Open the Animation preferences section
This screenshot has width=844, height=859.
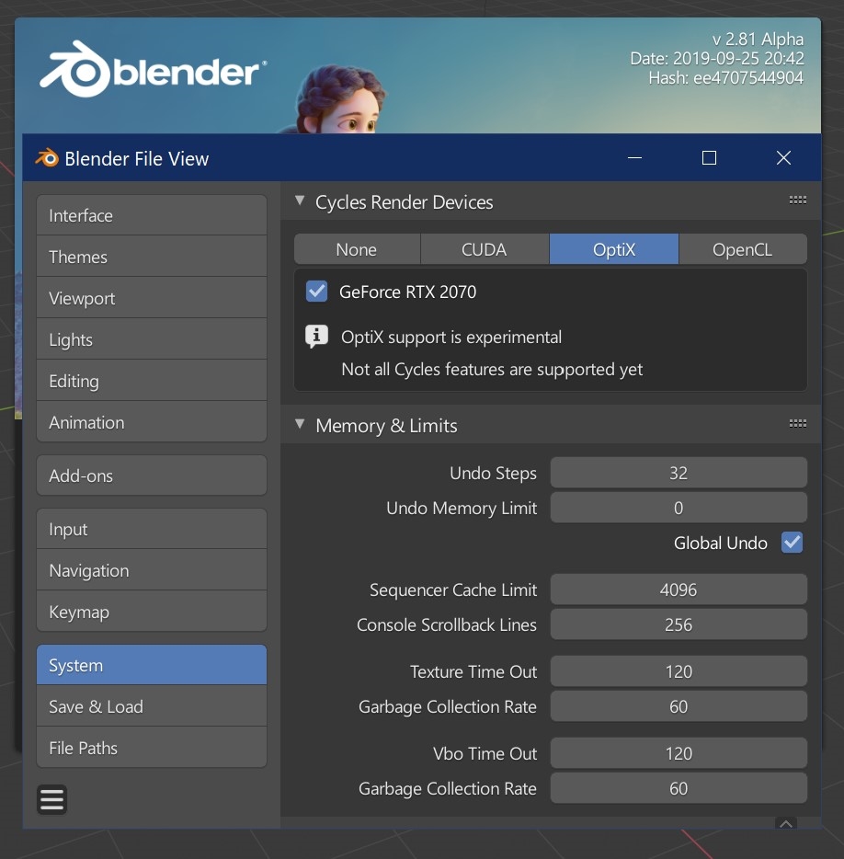(152, 422)
